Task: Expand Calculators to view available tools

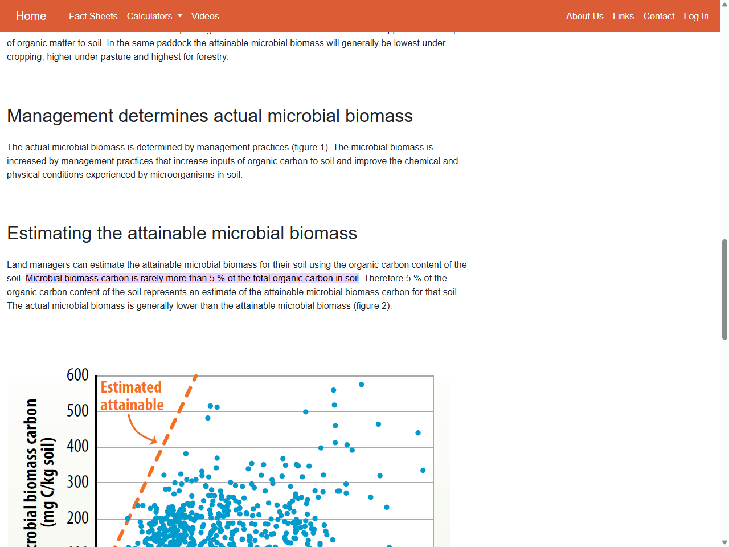Action: tap(154, 16)
